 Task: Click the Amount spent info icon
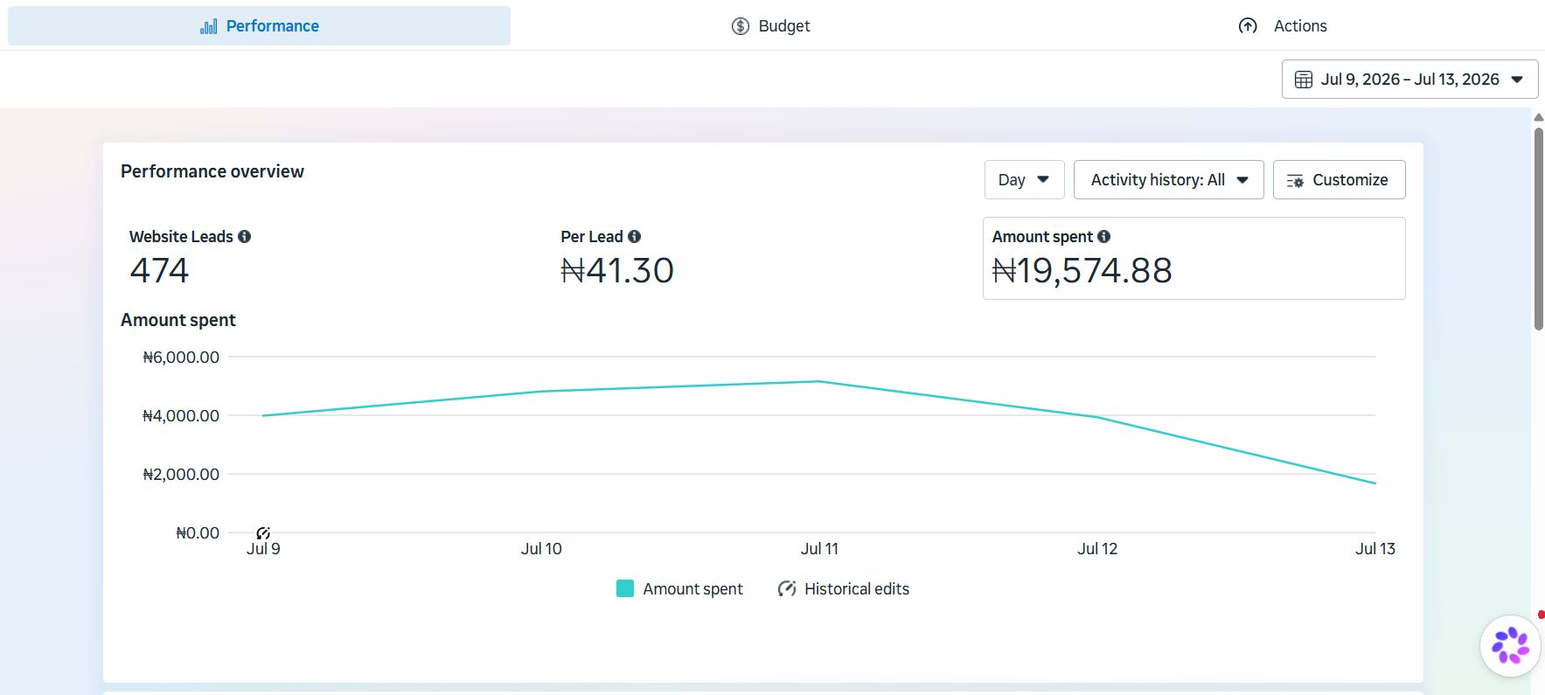[1104, 236]
